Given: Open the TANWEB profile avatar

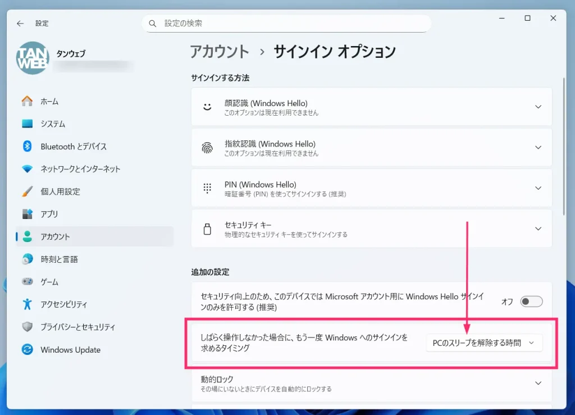Looking at the screenshot, I should pos(33,58).
